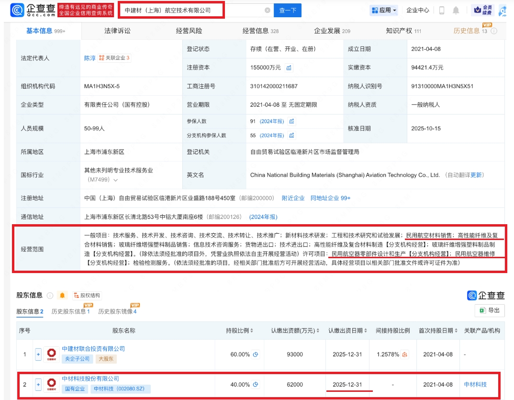The image size is (514, 400).
Task: Click 中材科技股份有限公司 logo thumbnail
Action: [x=52, y=384]
